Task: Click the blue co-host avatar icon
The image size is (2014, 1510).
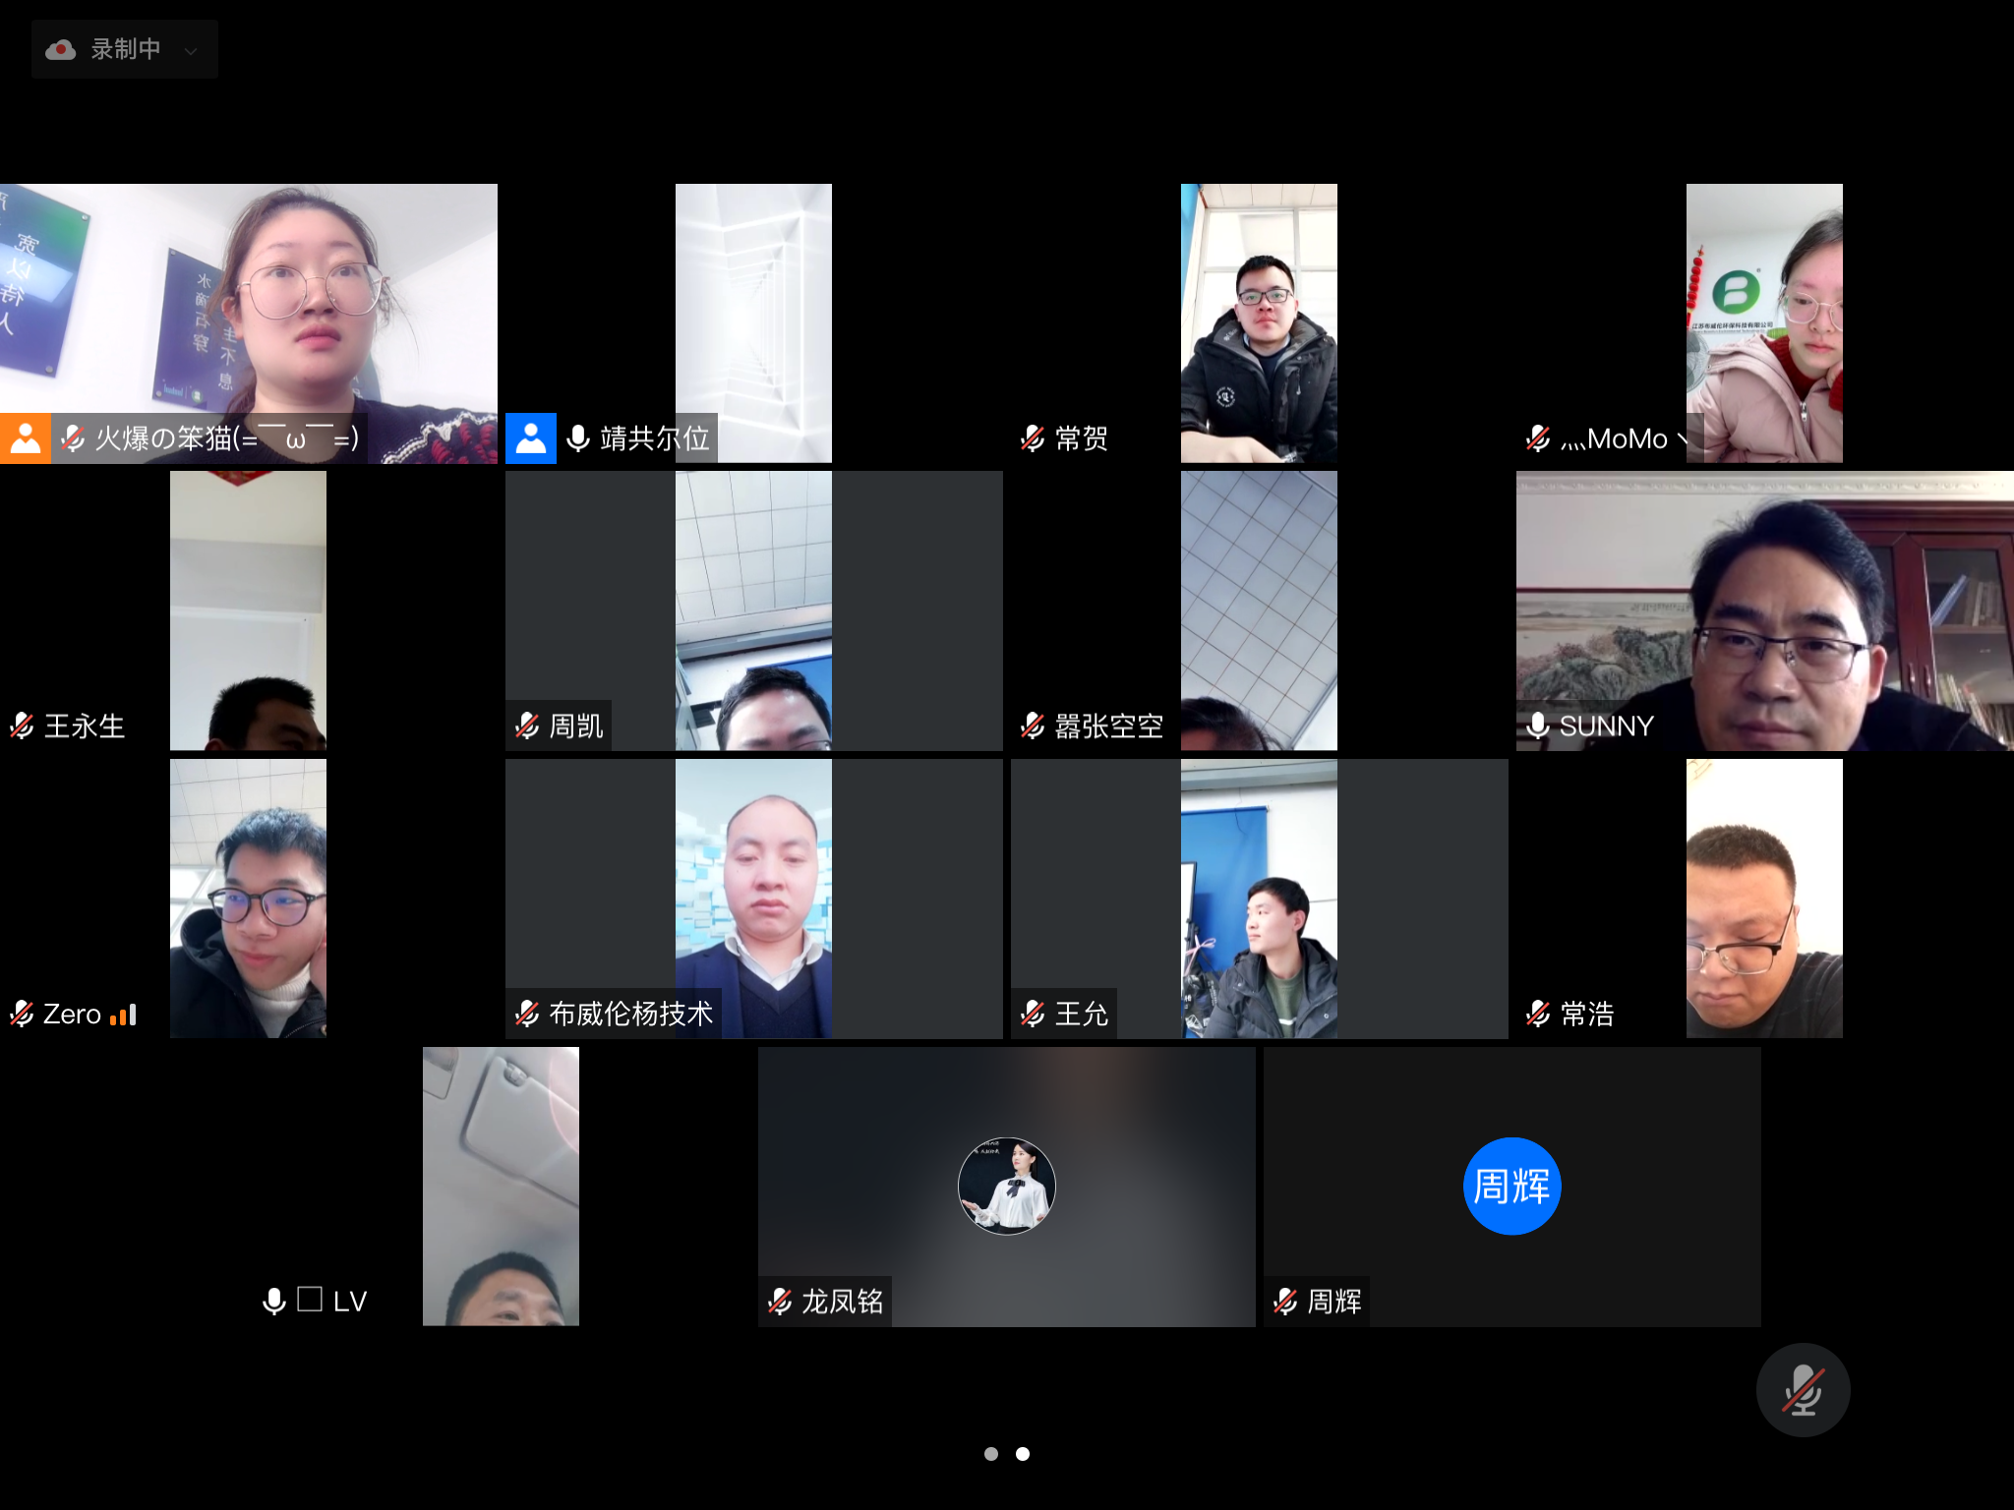Action: click(531, 438)
